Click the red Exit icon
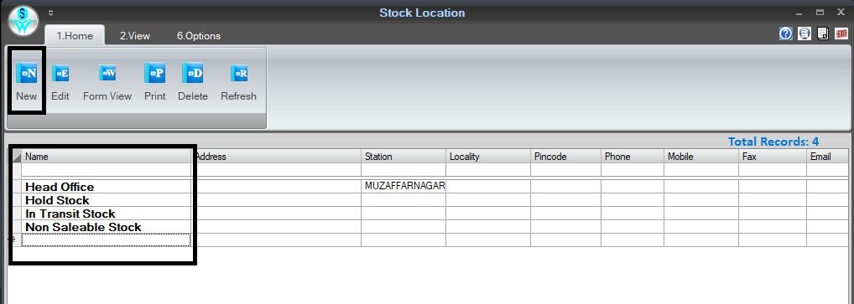Viewport: 854px width, 304px height. click(841, 33)
